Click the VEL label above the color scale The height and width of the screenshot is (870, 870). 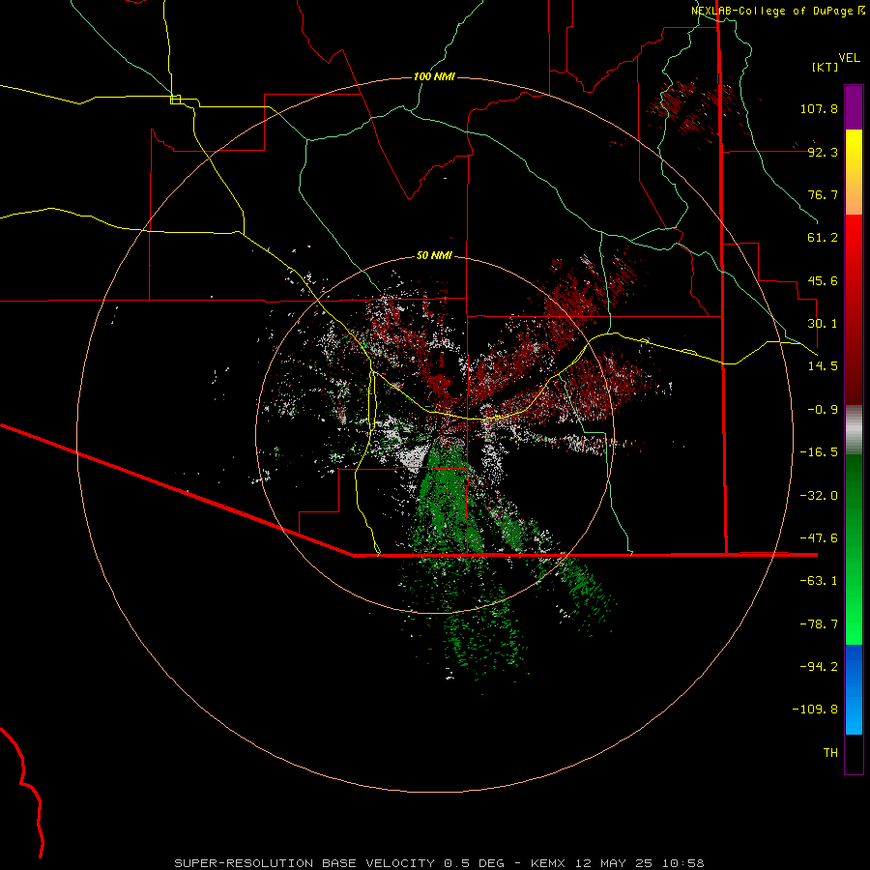849,58
